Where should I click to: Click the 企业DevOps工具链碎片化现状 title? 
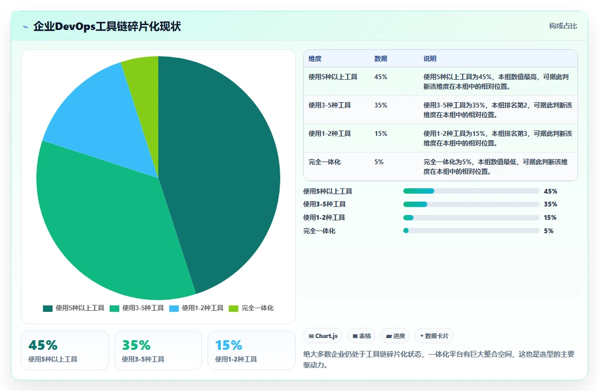click(107, 26)
